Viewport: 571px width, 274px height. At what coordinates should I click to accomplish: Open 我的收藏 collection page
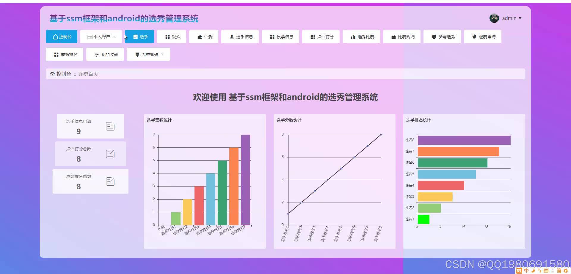(105, 54)
